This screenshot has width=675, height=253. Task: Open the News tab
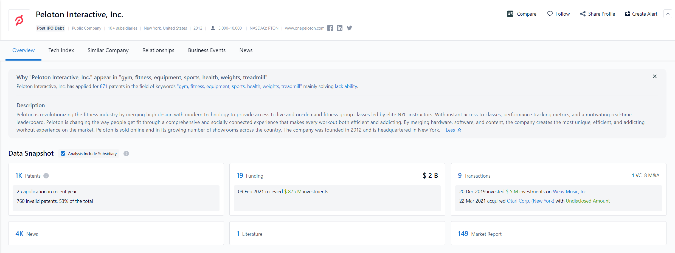[246, 50]
